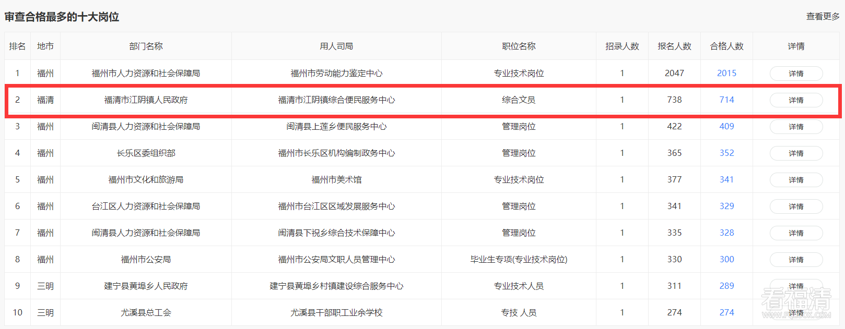
Task: Click 综合文员 position cell
Action: tap(519, 100)
